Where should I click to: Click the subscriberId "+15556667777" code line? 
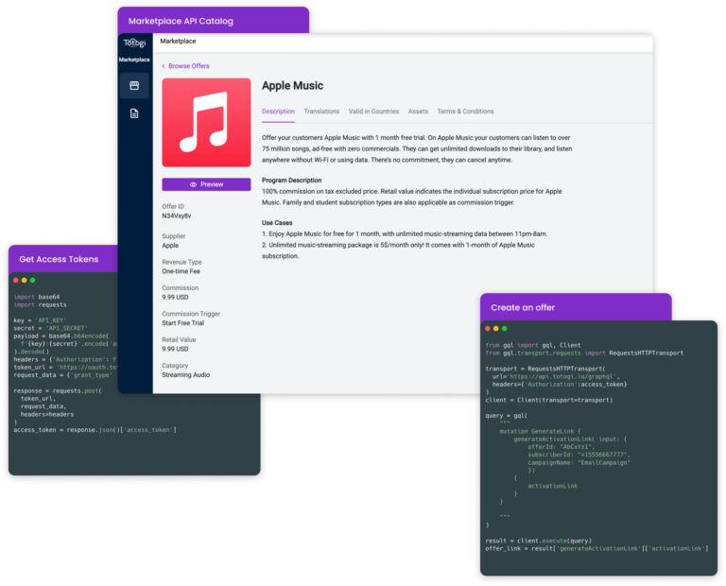pos(579,455)
